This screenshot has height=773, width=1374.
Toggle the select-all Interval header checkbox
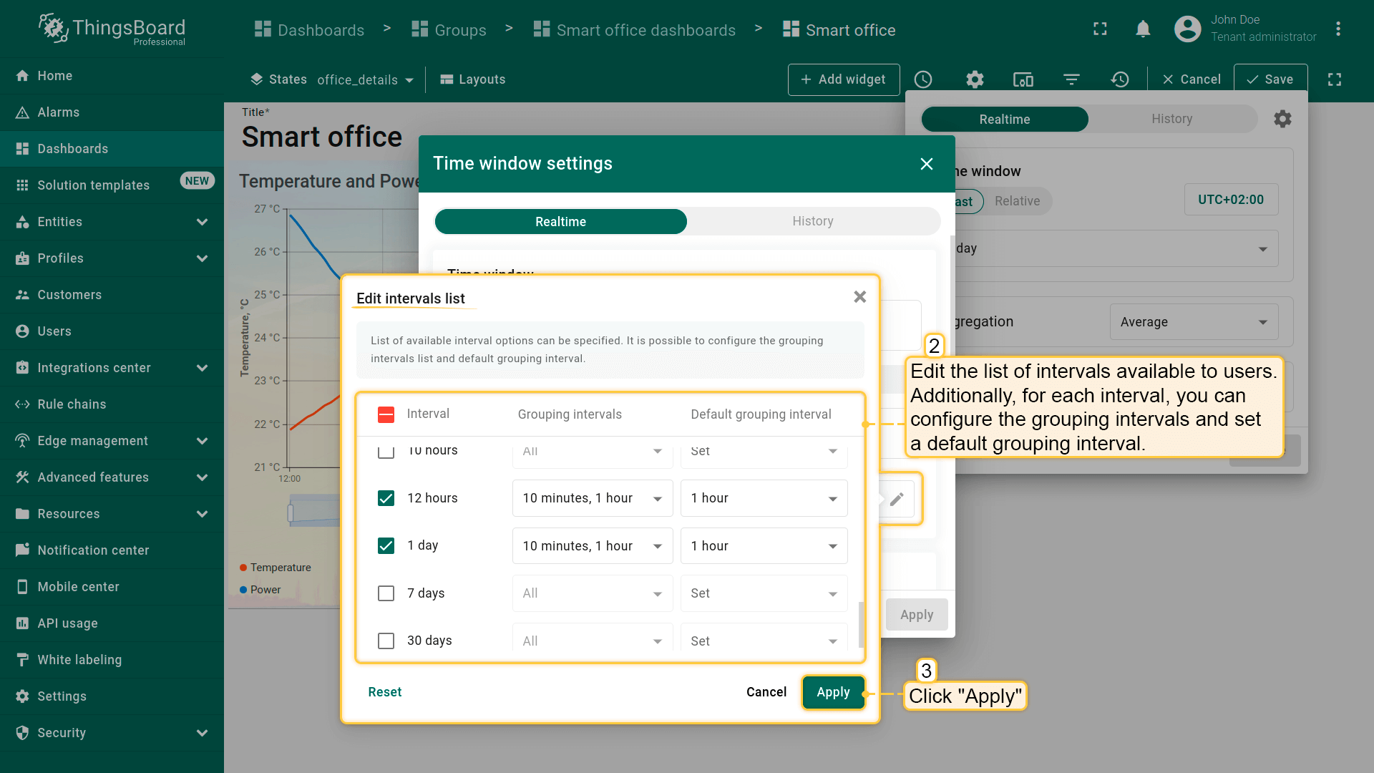point(386,414)
